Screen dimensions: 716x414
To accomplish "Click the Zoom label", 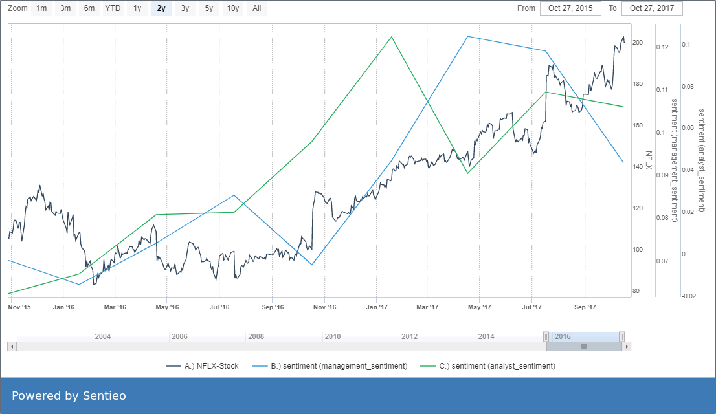I will [18, 8].
